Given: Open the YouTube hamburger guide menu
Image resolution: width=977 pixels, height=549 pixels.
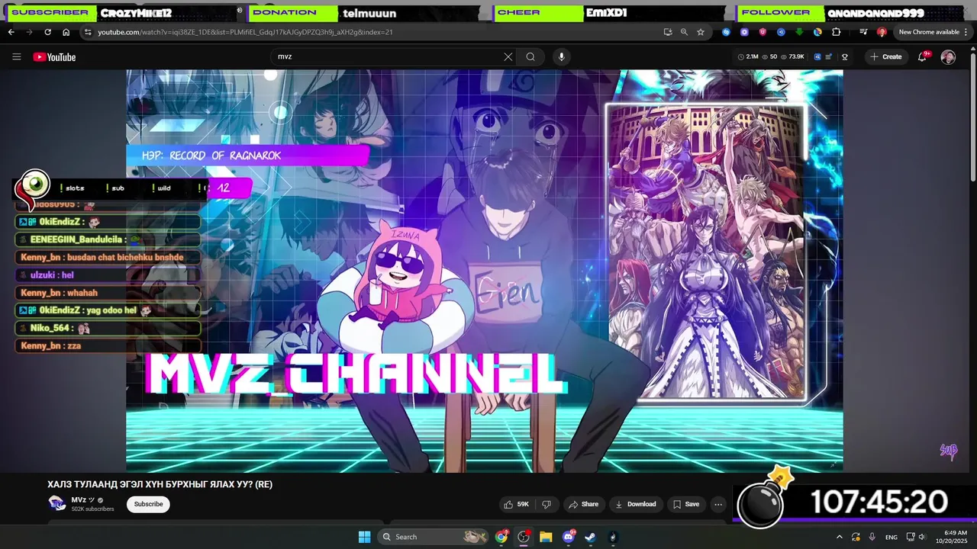Looking at the screenshot, I should click(x=17, y=56).
